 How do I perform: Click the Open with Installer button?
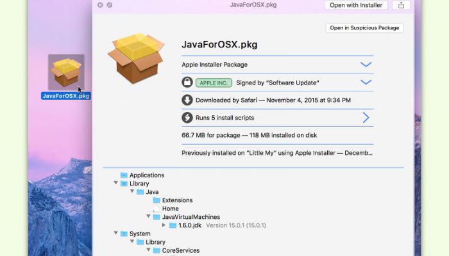coord(356,5)
